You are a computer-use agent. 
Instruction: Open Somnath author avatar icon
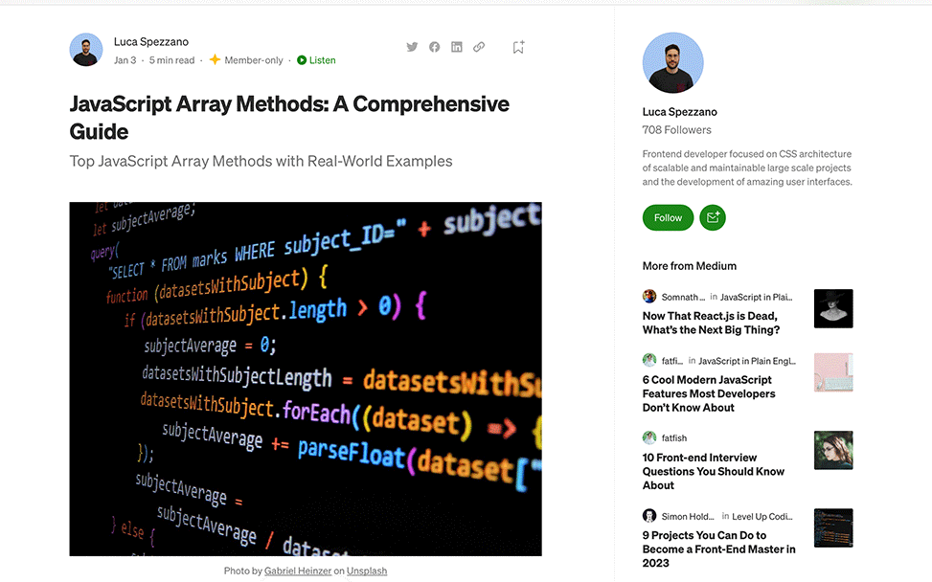click(649, 296)
